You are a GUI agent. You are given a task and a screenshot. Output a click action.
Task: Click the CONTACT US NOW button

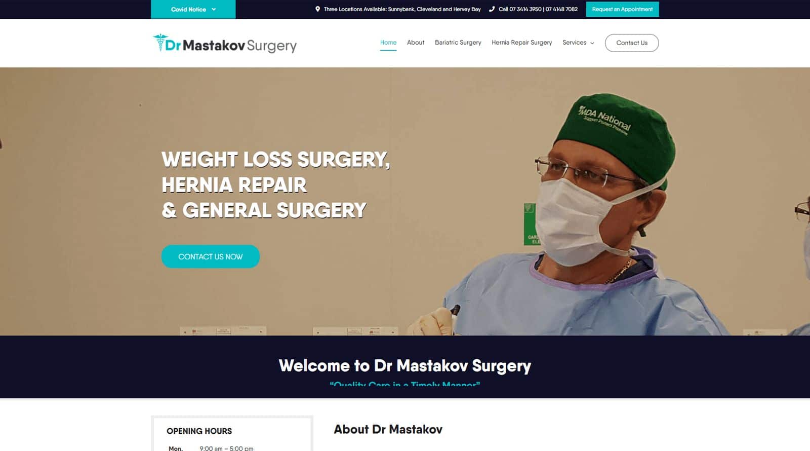click(211, 256)
